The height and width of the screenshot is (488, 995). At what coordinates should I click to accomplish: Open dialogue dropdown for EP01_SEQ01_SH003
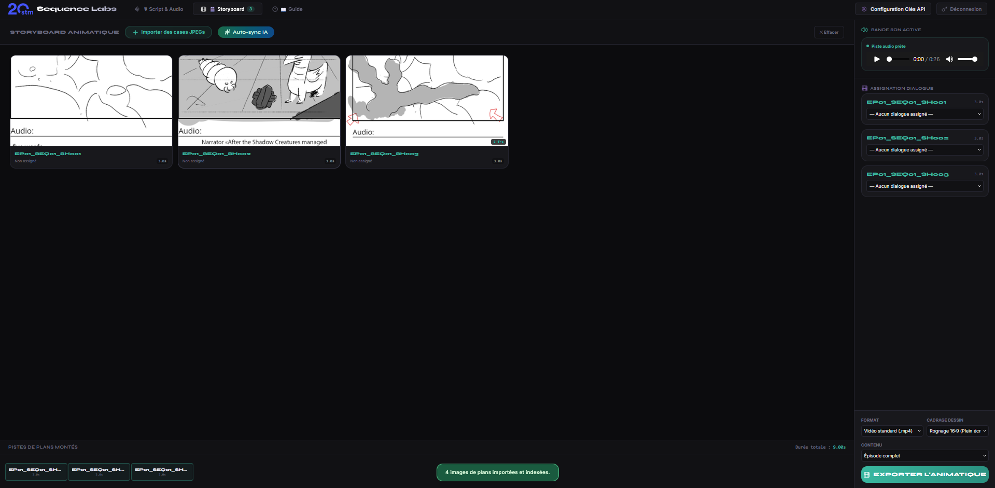click(925, 186)
